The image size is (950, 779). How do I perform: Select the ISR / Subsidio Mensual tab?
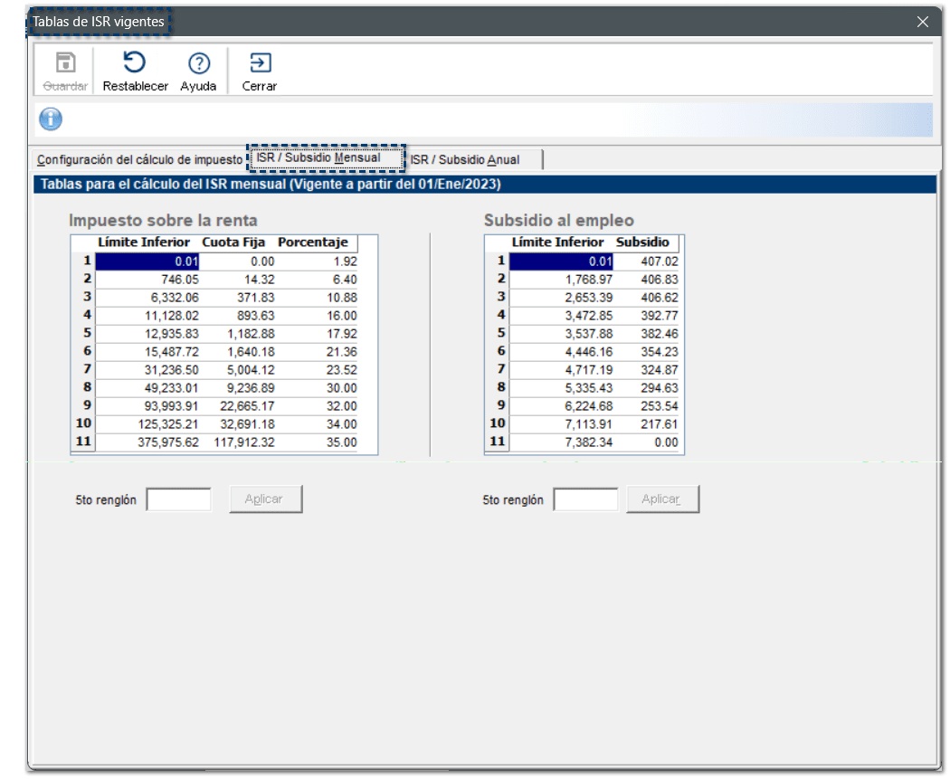[x=327, y=158]
